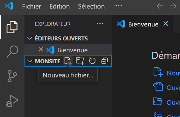Open the Explorer view in activity bar

click(12, 27)
